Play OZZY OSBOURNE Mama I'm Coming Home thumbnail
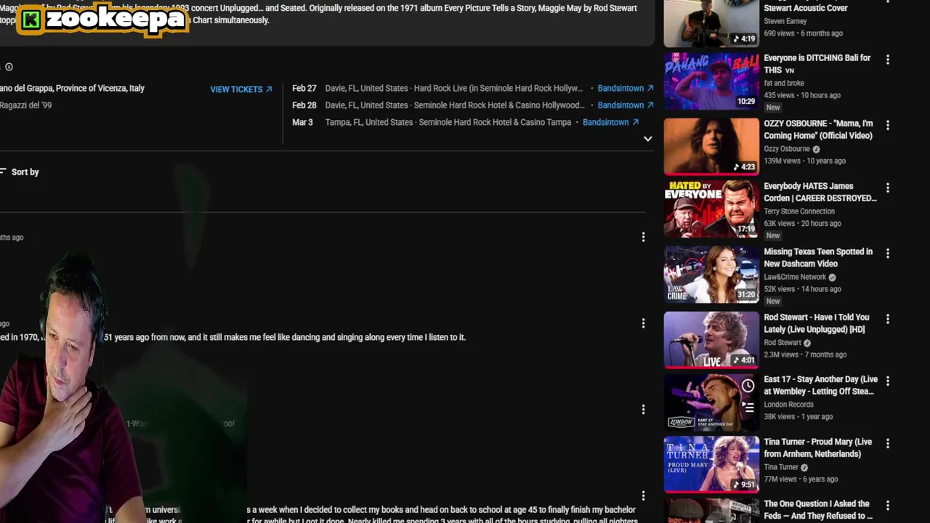Image resolution: width=930 pixels, height=523 pixels. tap(711, 147)
